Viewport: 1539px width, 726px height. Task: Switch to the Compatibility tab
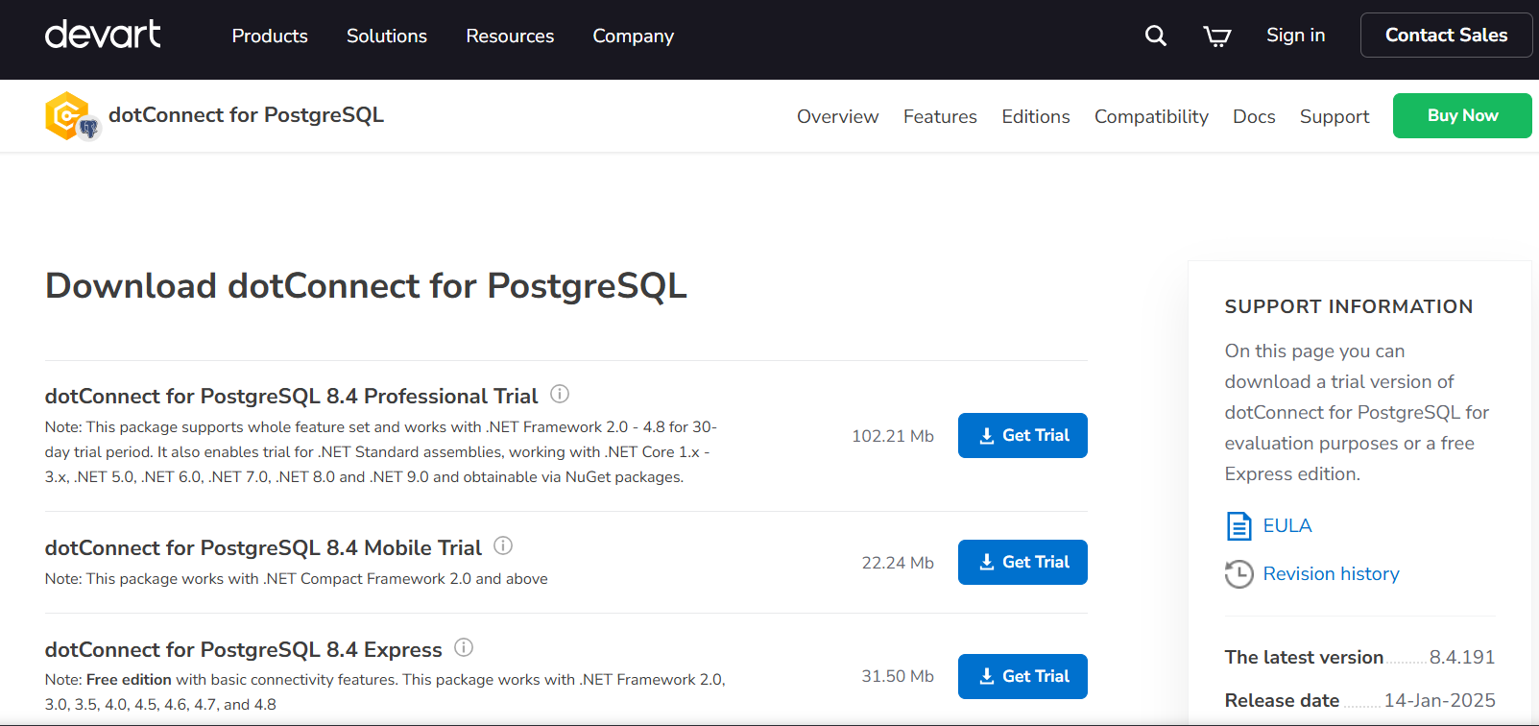click(x=1151, y=116)
